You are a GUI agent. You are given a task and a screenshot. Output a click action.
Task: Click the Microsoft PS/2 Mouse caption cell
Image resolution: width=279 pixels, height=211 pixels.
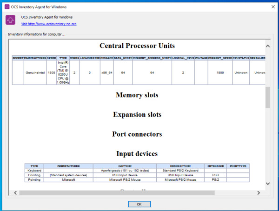[125, 180]
